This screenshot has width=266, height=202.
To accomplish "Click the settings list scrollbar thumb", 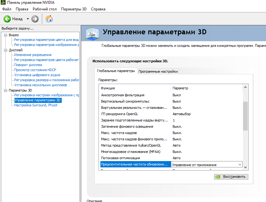I will [245, 116].
